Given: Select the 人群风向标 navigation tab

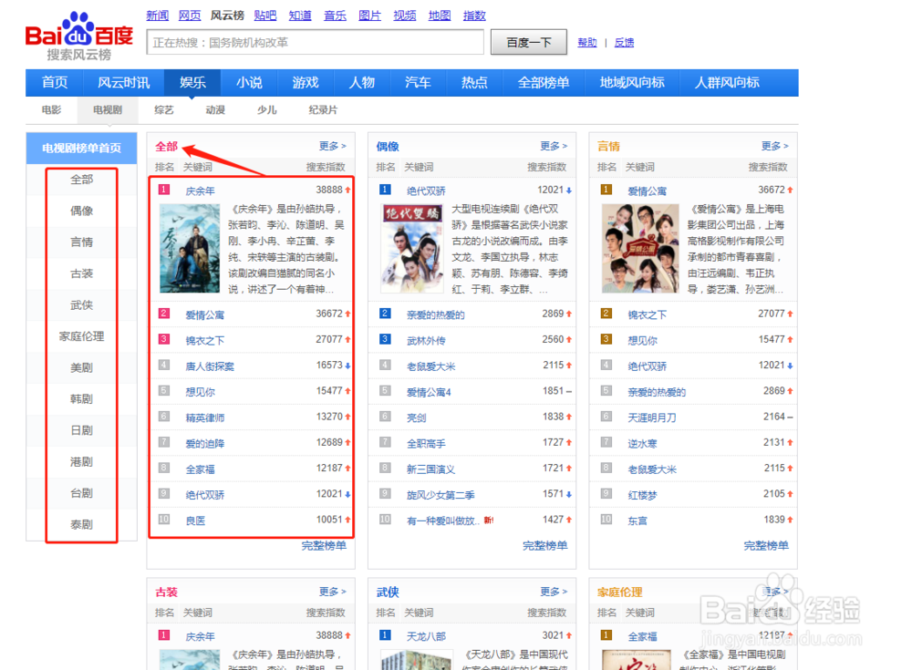Looking at the screenshot, I should point(727,83).
